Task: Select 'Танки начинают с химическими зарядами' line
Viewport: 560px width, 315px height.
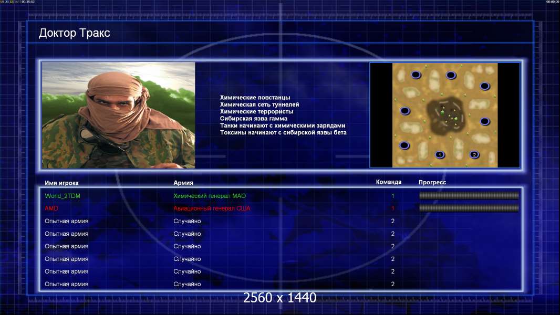Action: 283,125
